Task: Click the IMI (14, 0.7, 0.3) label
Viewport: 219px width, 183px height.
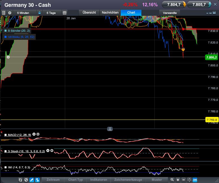Action: tap(19, 167)
